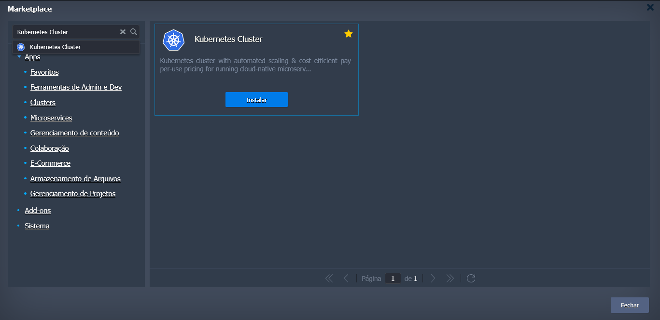This screenshot has width=660, height=320.
Task: Refresh the marketplace results list
Action: 471,278
